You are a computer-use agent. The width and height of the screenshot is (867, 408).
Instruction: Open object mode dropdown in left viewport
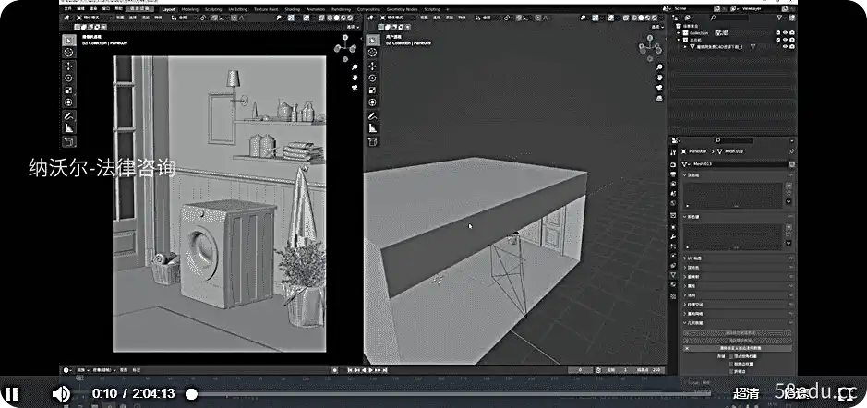pos(93,18)
